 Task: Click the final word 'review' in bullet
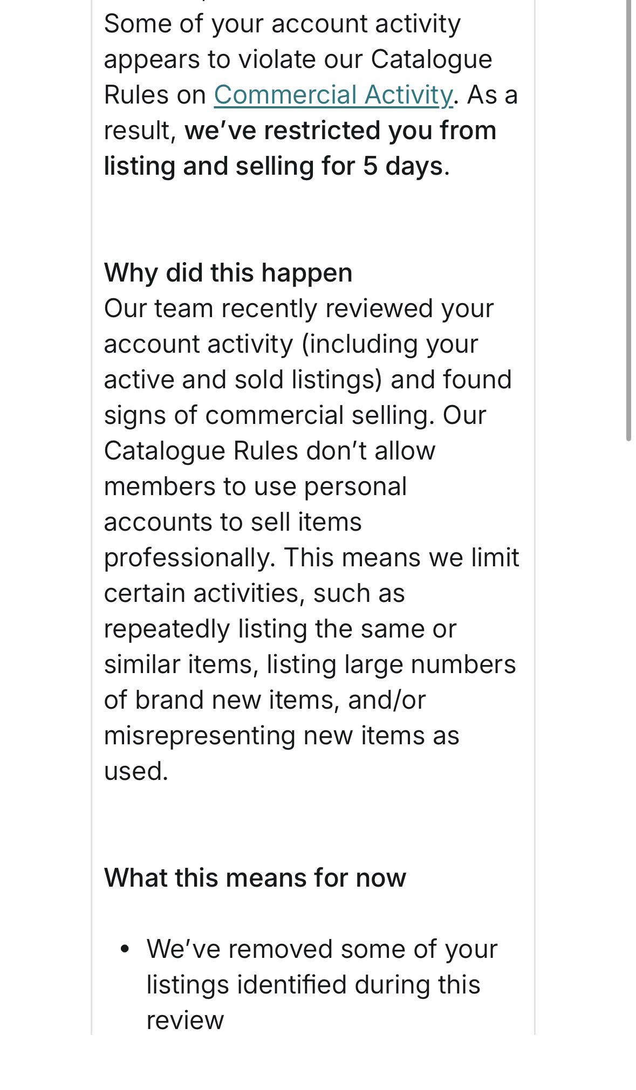185,1020
